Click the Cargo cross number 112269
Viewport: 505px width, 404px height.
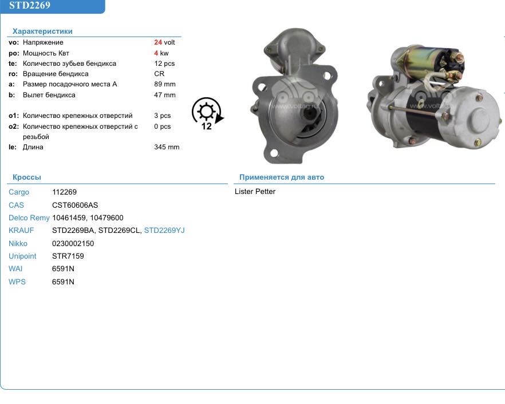[64, 192]
